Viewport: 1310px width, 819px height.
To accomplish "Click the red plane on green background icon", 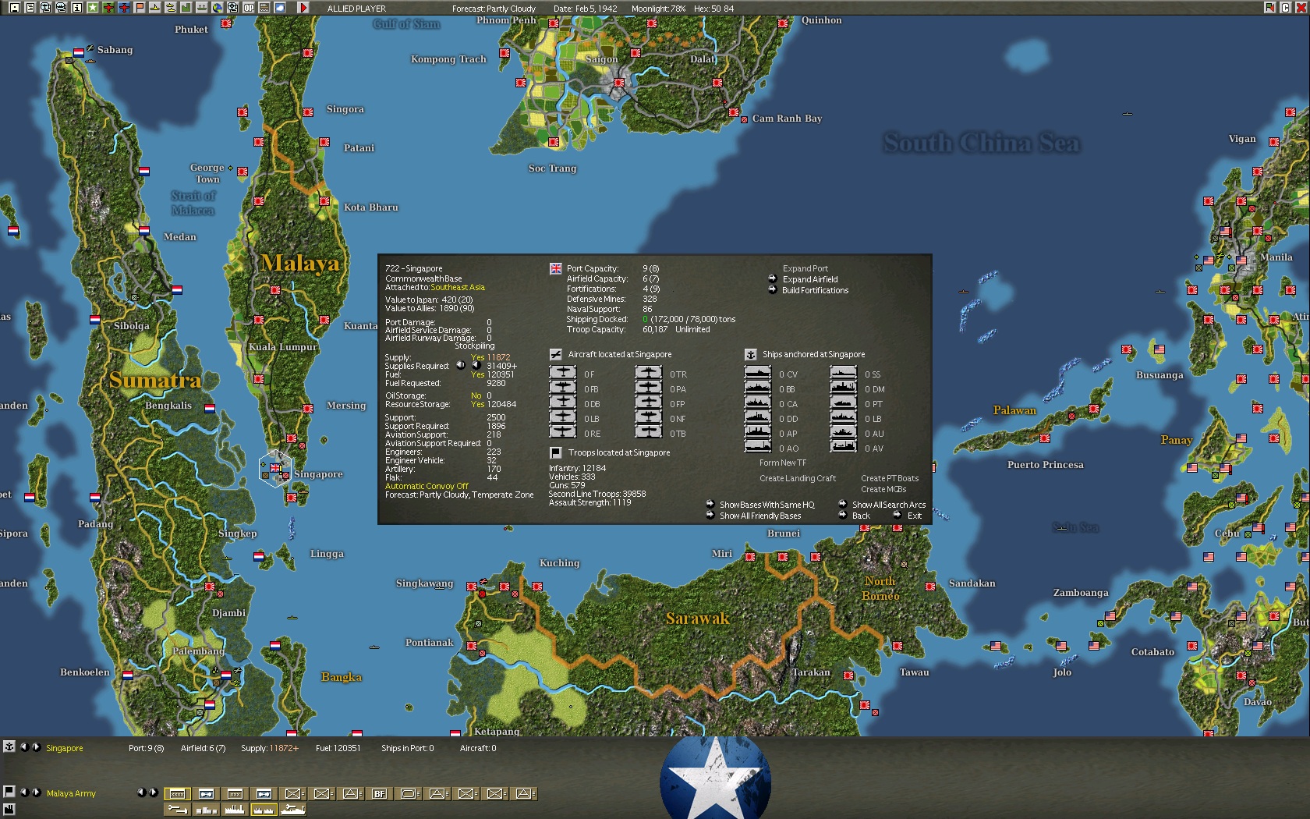I will pos(108,8).
